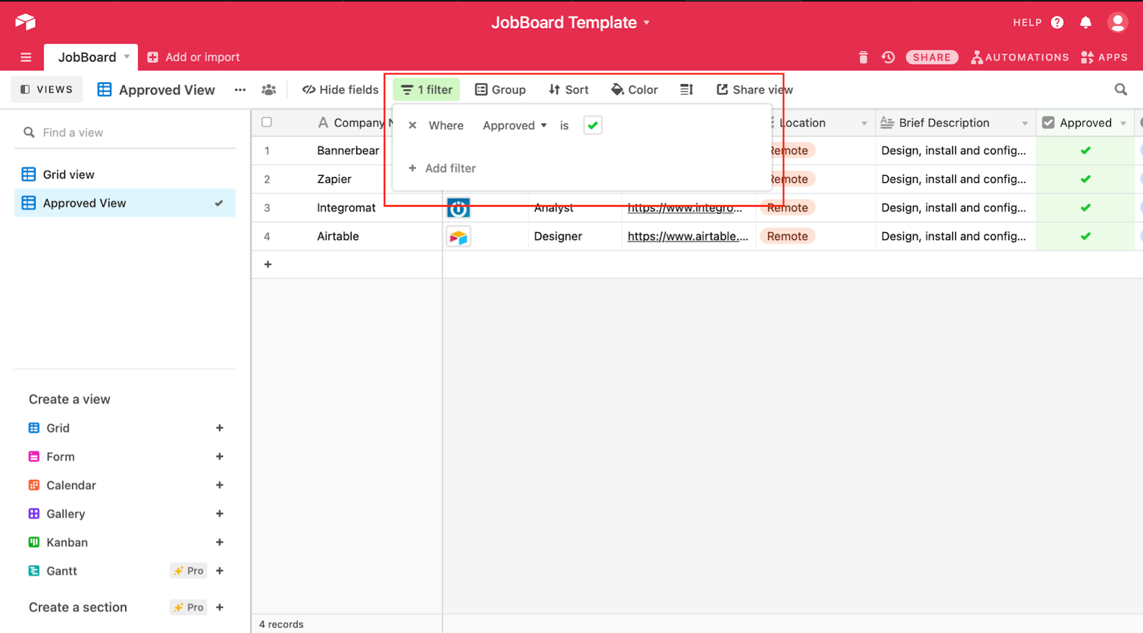
Task: Open Color options
Action: [634, 89]
